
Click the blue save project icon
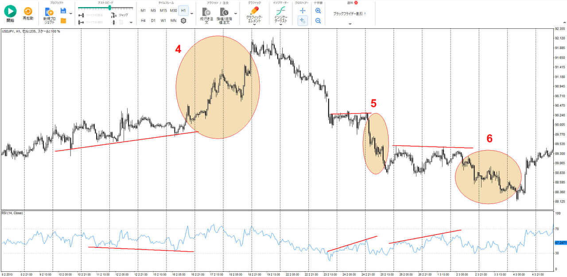click(x=63, y=10)
